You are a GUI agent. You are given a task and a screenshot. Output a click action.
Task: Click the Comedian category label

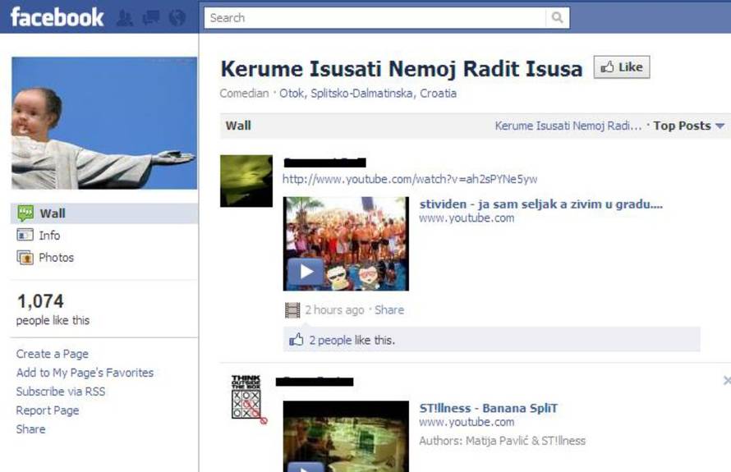point(244,94)
